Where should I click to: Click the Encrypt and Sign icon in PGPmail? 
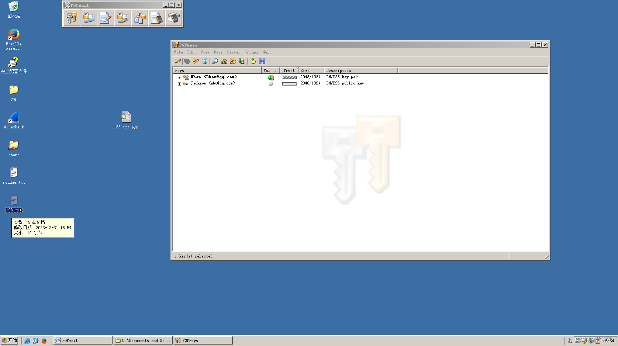tap(123, 17)
